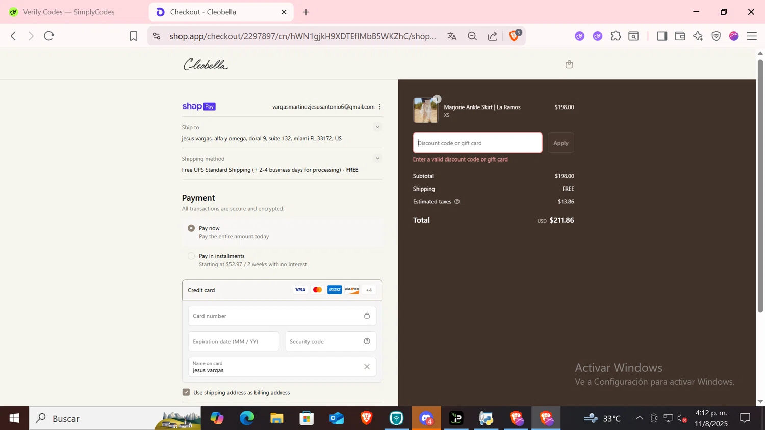Open Leo AI sparkle icon
This screenshot has width=765, height=430.
click(698, 36)
